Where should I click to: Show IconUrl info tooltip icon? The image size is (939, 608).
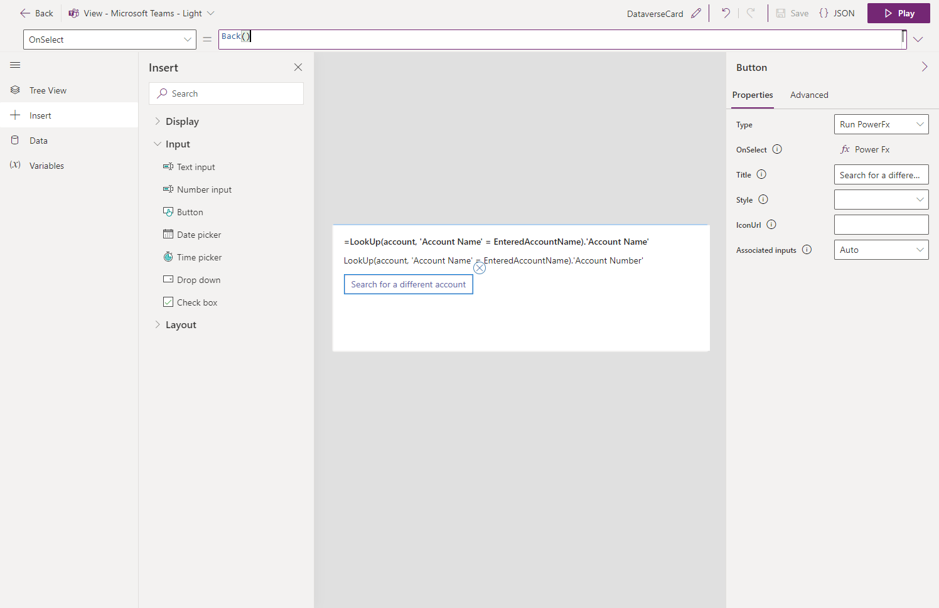pos(771,225)
